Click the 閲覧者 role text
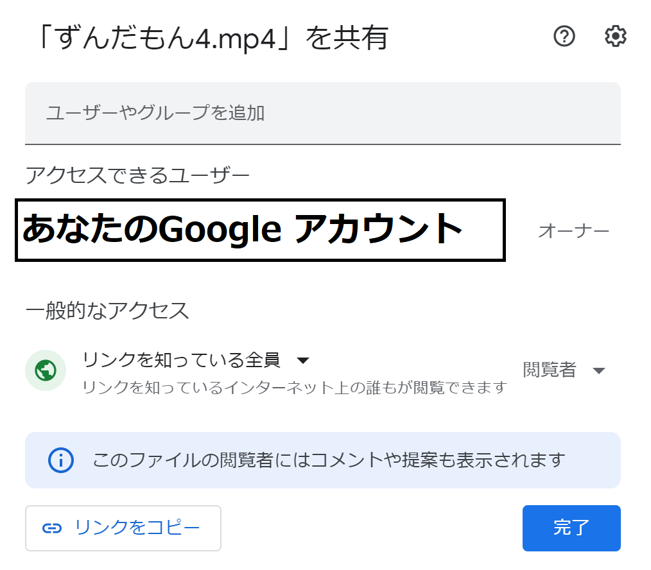This screenshot has height=570, width=651. coord(550,370)
